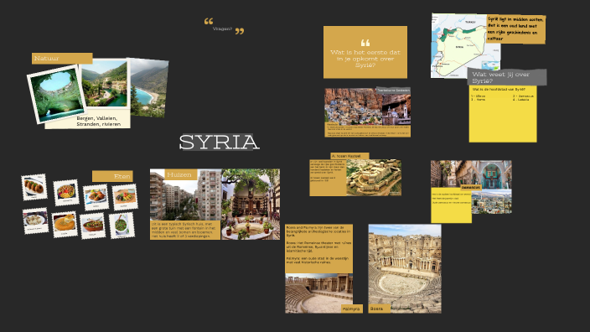Click the Palmyra label
Image resolution: width=590 pixels, height=332 pixels.
tap(352, 309)
